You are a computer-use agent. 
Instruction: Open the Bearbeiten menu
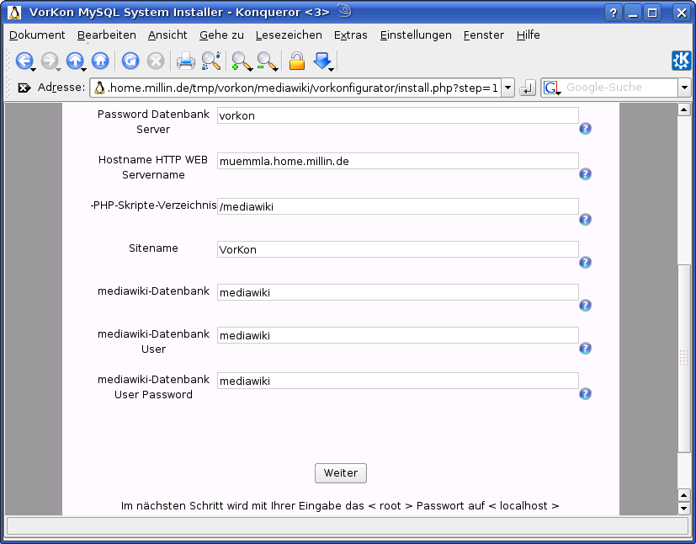pyautogui.click(x=107, y=35)
